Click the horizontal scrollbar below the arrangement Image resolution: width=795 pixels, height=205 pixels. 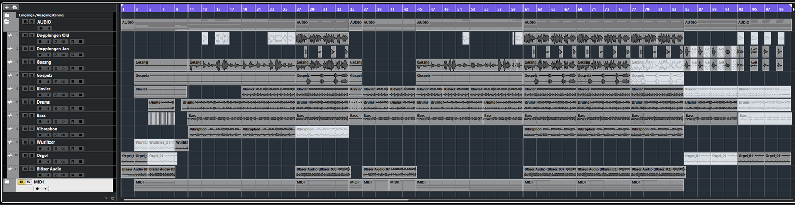[x=266, y=199]
